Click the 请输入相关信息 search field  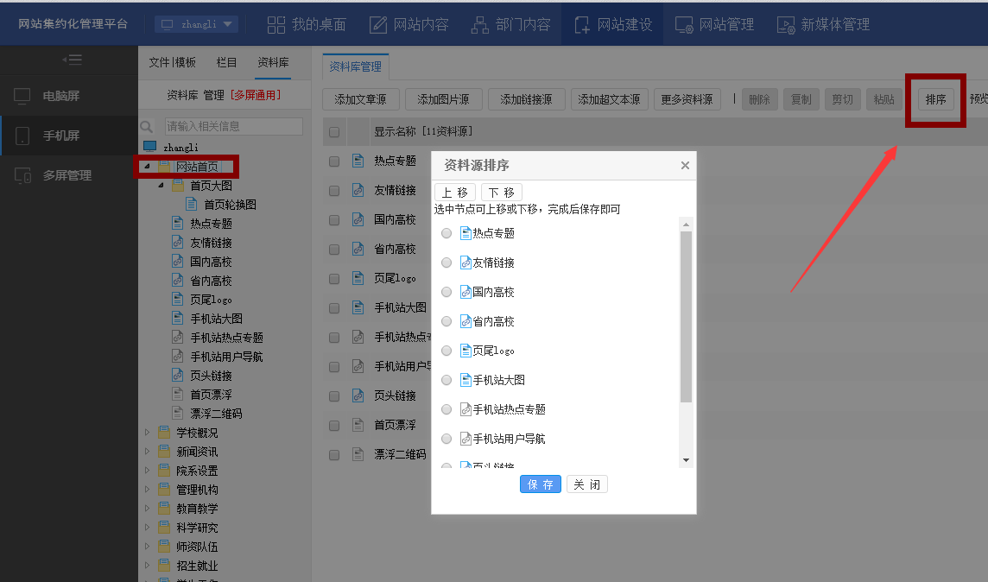[x=233, y=126]
